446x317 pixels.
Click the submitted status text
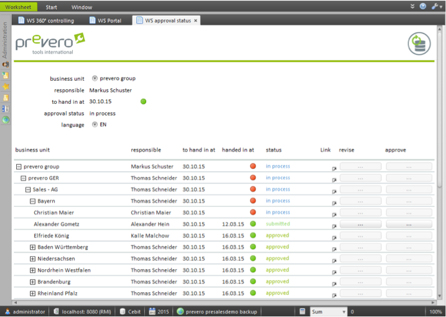[x=278, y=224]
